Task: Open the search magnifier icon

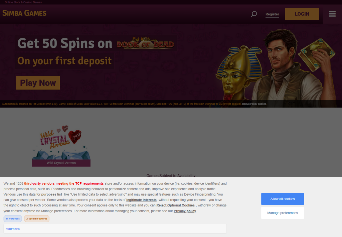Action: tap(254, 14)
